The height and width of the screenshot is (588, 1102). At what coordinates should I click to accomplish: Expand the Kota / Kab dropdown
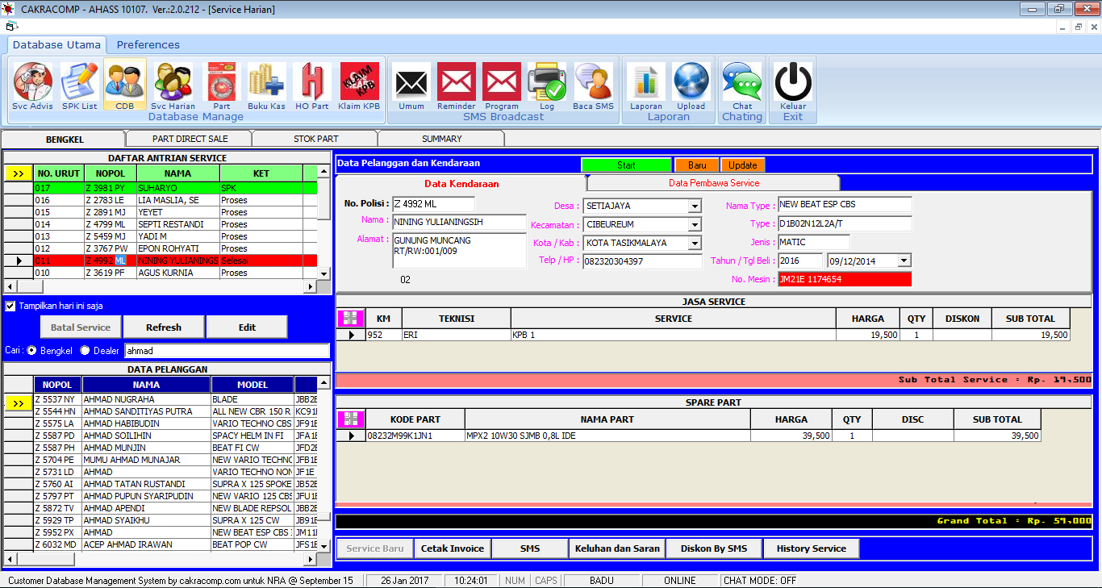pos(695,244)
